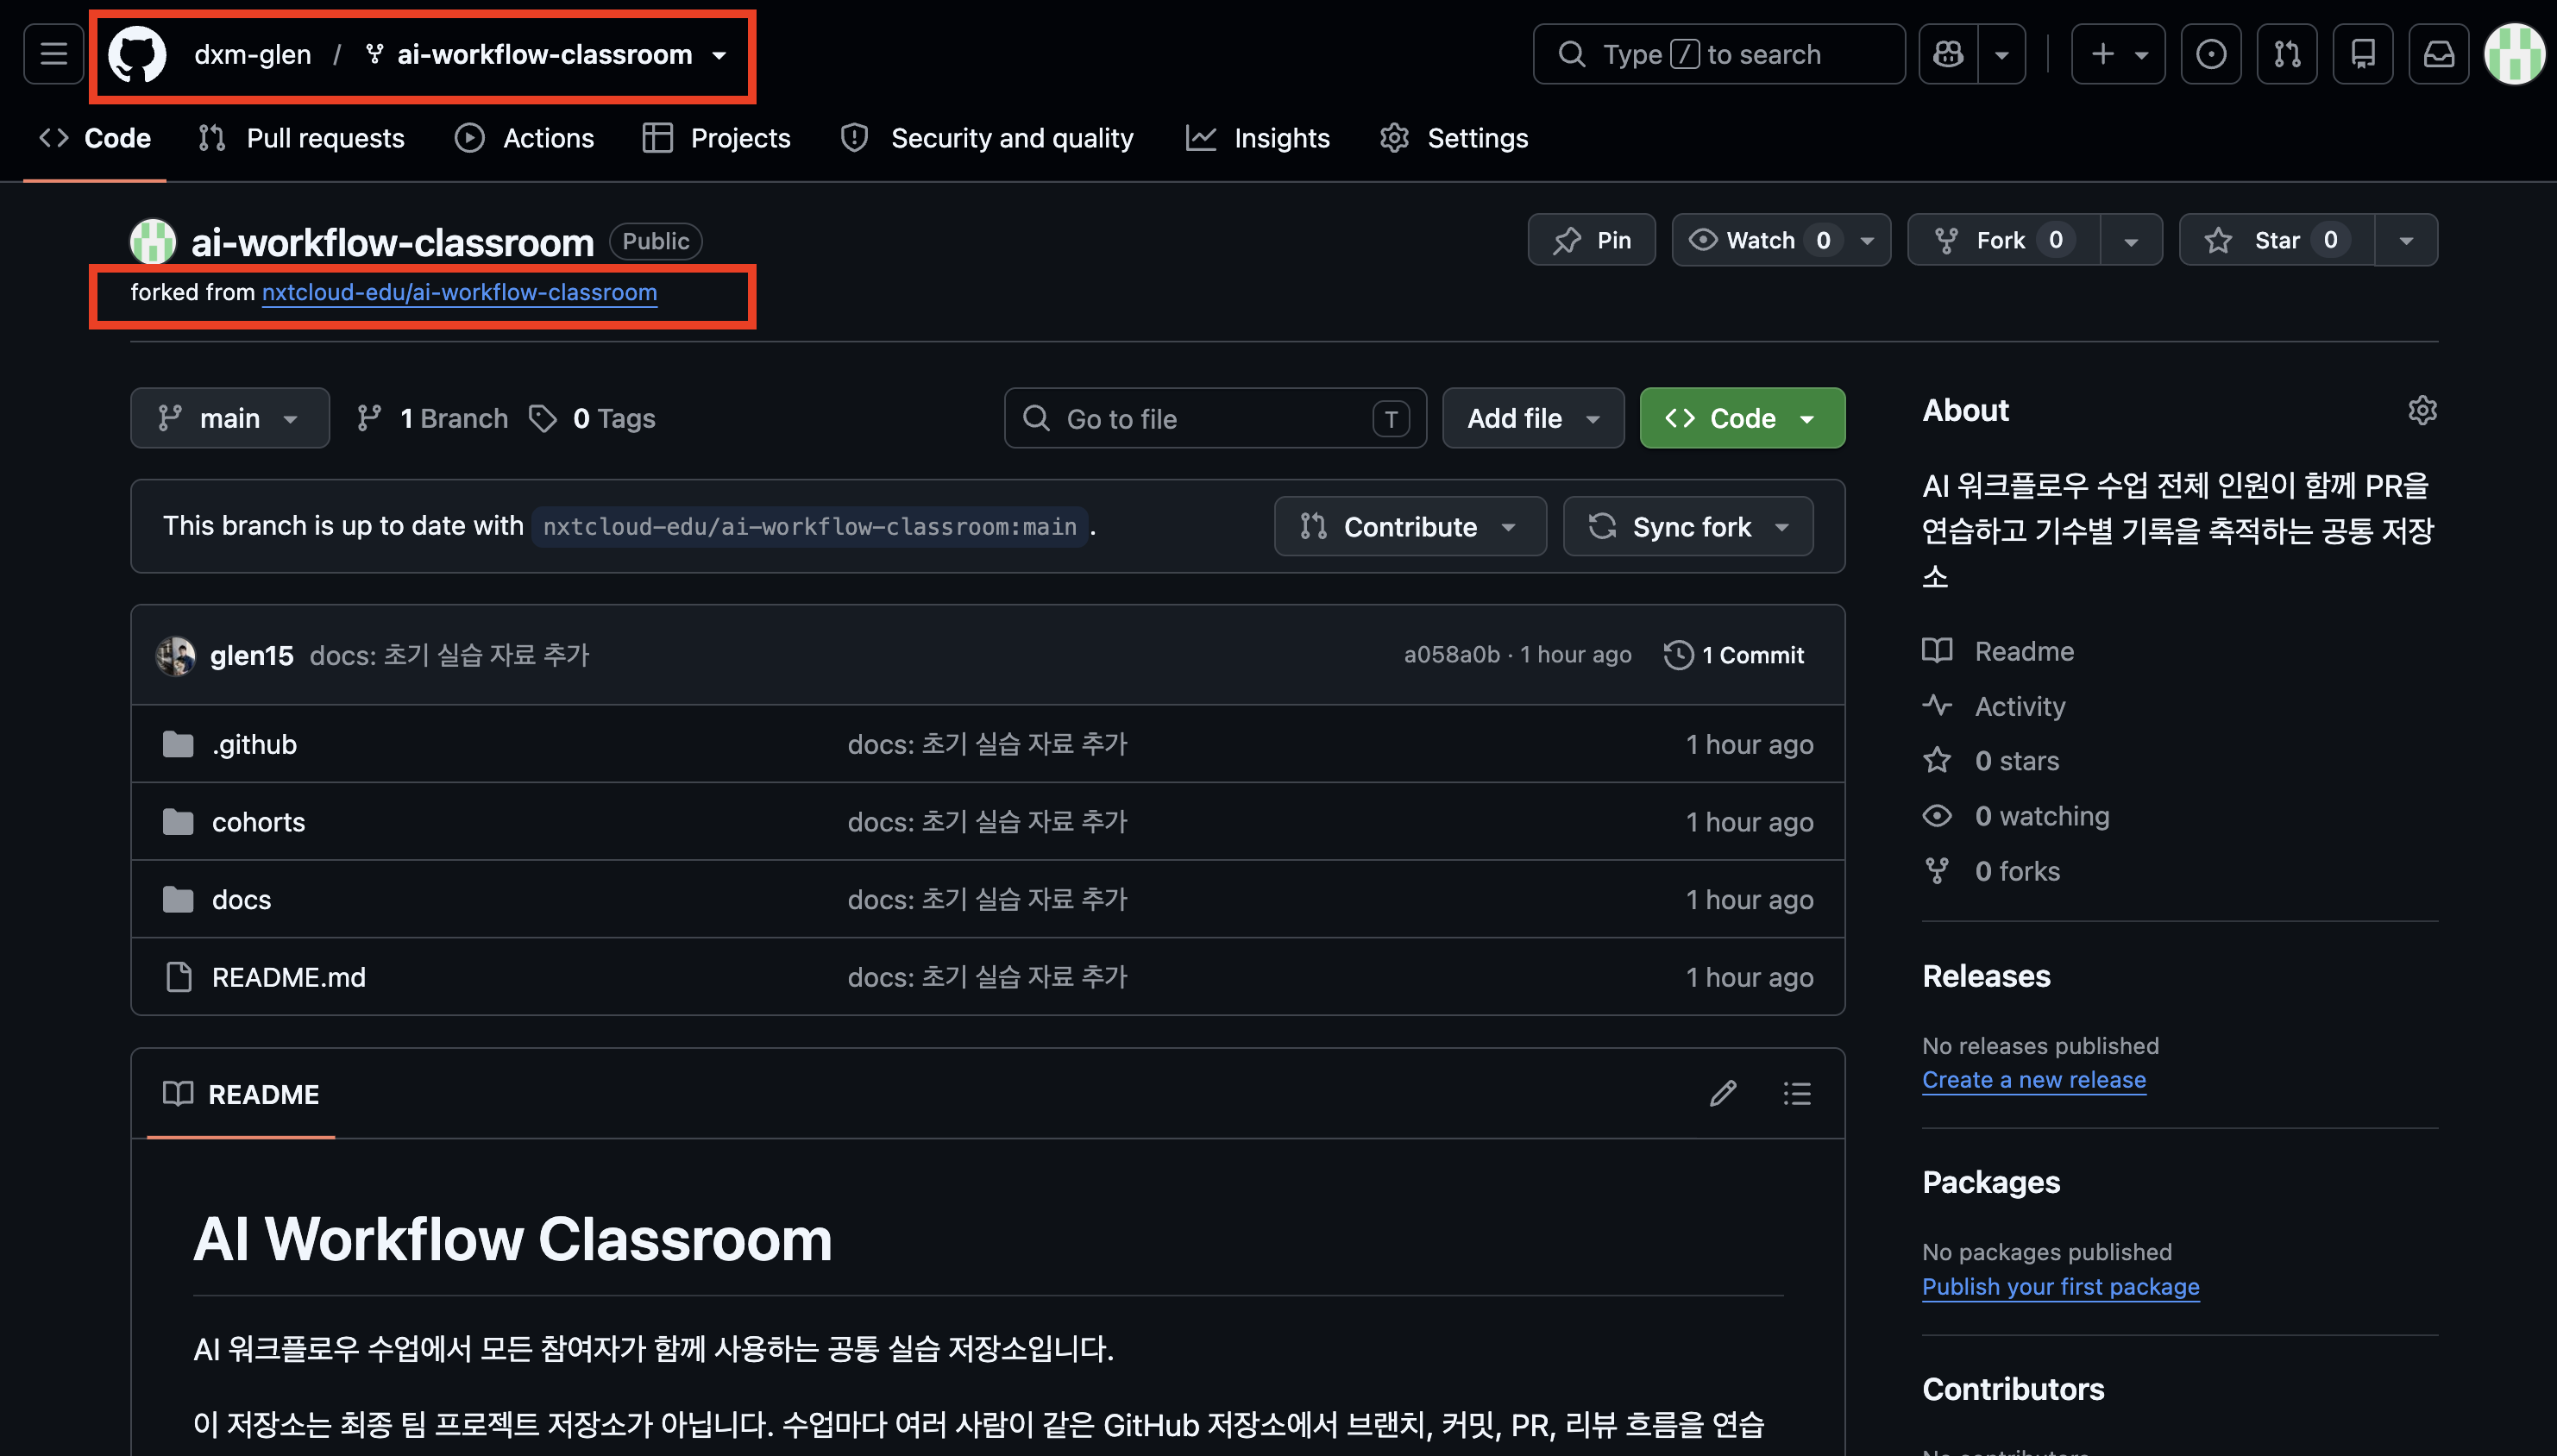Open the 0 stars link
The width and height of the screenshot is (2557, 1456).
coord(1990,761)
